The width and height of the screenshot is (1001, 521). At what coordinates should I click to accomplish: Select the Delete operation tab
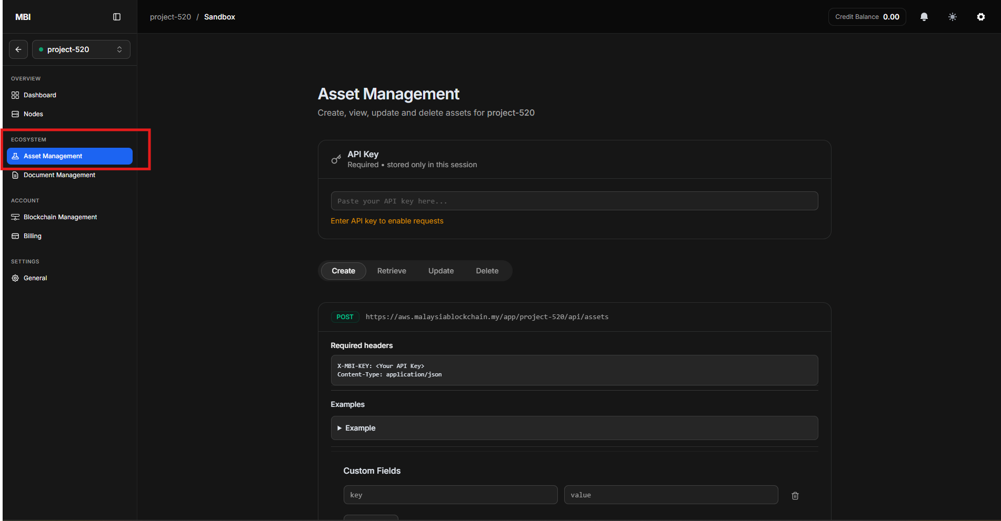click(487, 270)
